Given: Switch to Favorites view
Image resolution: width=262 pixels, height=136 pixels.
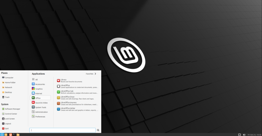Looking at the screenshot, I should pyautogui.click(x=91, y=74).
